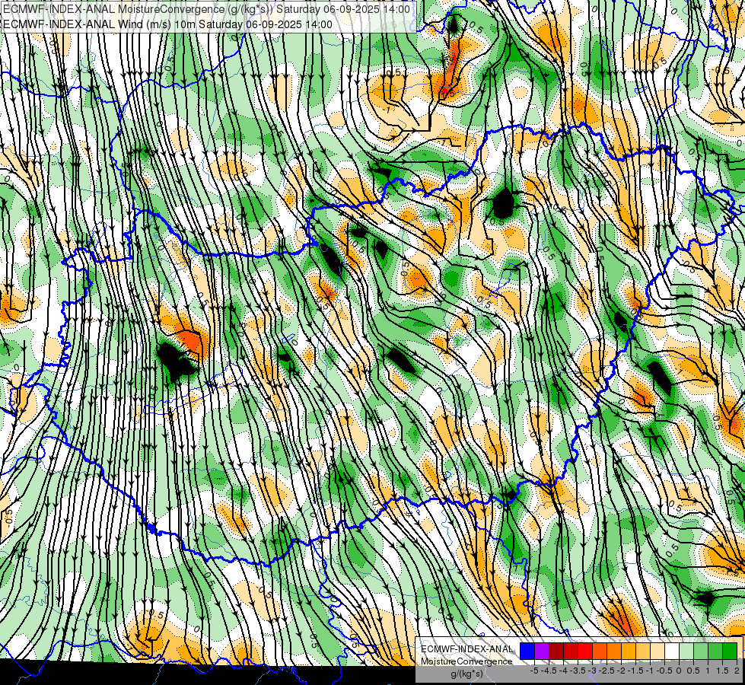The height and width of the screenshot is (685, 745).
Task: Select the light orange swatch between -1.5 and -1
Action: [643, 652]
